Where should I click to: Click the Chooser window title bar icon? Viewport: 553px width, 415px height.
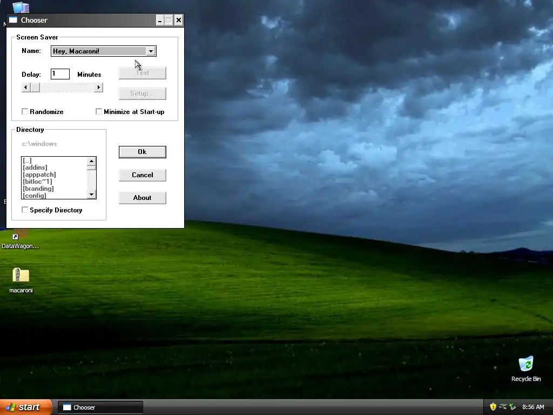click(x=13, y=20)
